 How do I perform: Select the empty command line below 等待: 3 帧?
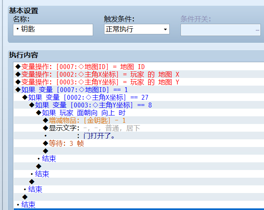[x=139, y=151]
